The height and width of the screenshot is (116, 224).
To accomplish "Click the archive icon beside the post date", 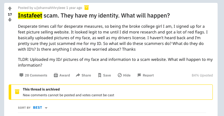I will point(87,8).
